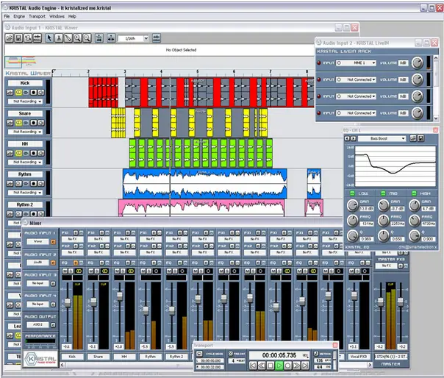Open Snare track Not Recording dropdown
This screenshot has height=378, width=444.
point(25,132)
